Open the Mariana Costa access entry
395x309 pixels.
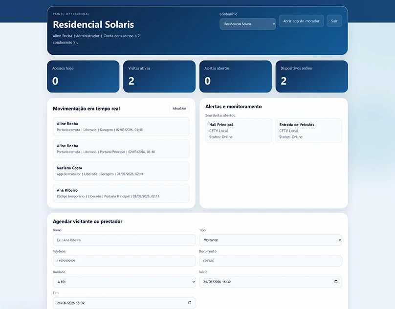121,171
